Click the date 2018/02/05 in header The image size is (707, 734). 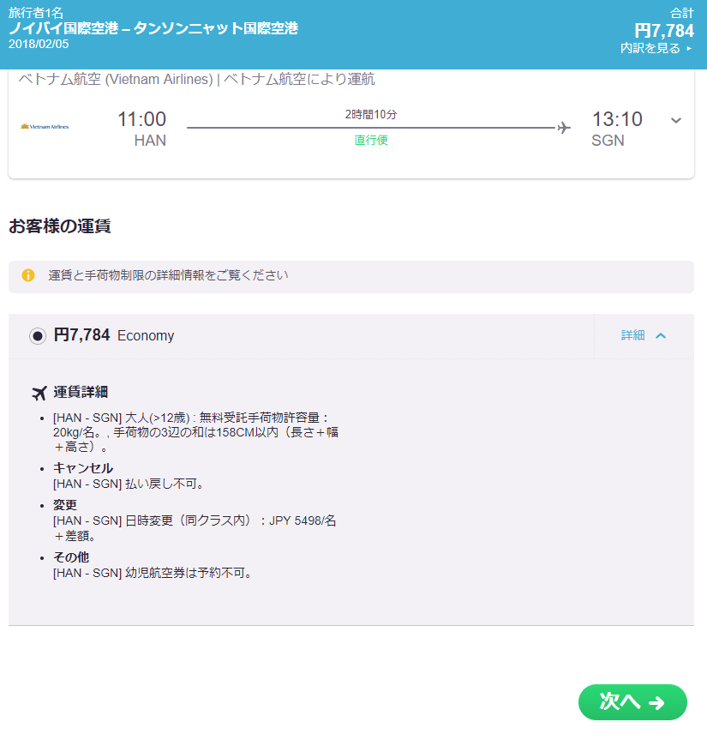coord(39,44)
